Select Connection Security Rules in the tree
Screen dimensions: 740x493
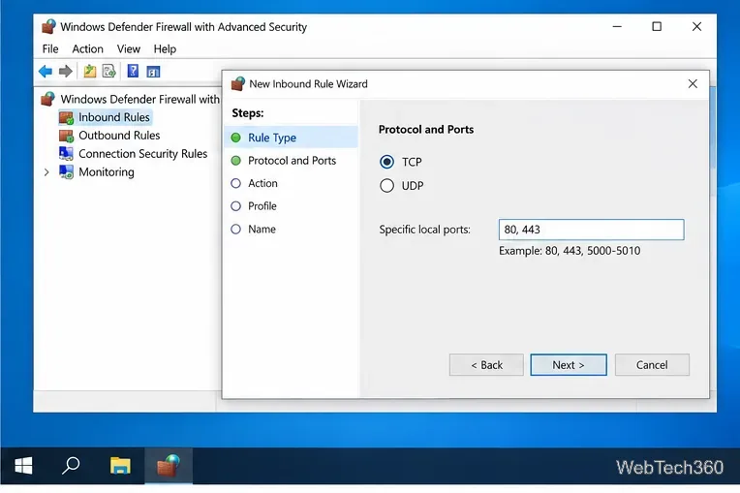[142, 154]
